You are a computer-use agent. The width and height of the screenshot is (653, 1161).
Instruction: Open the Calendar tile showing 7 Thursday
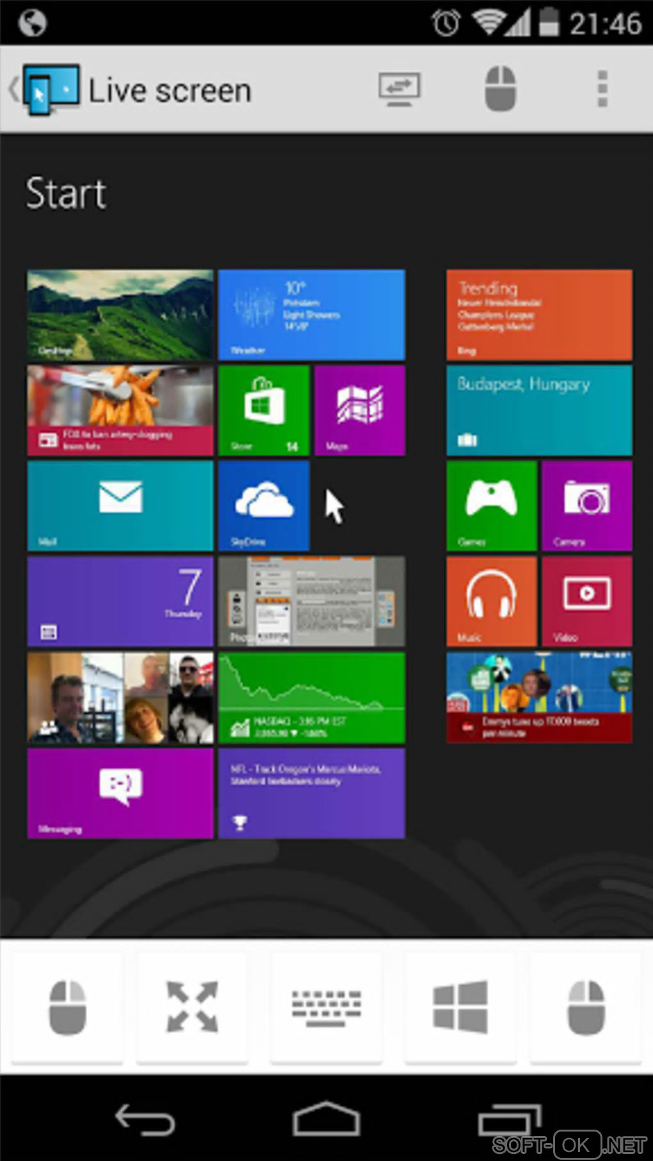(120, 601)
